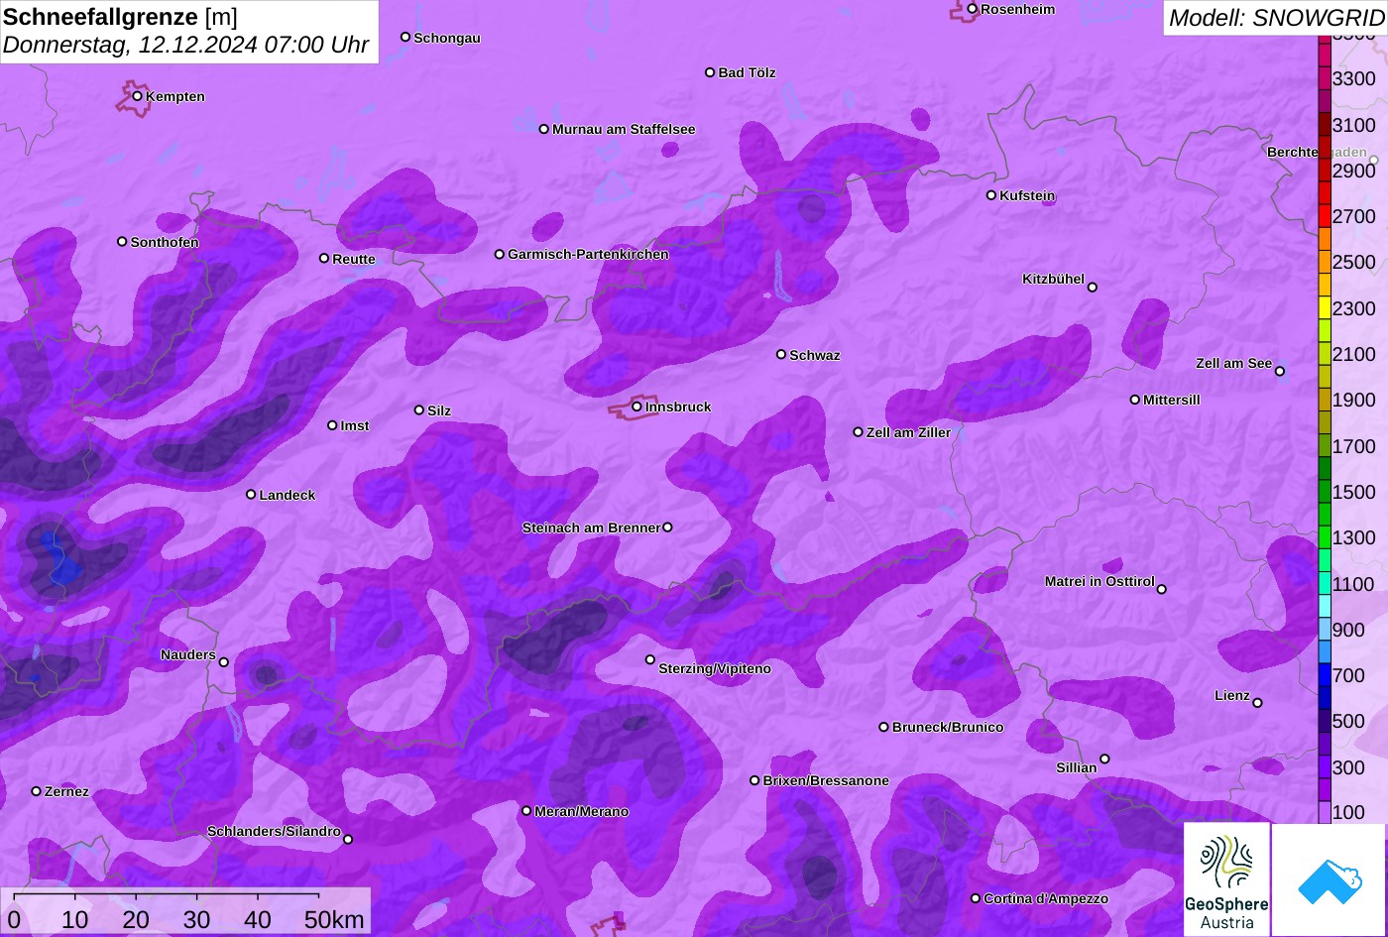Click the 3300 legend value
Viewport: 1388px width, 937px height.
tap(1354, 78)
